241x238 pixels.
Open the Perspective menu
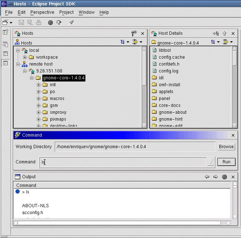click(x=42, y=12)
